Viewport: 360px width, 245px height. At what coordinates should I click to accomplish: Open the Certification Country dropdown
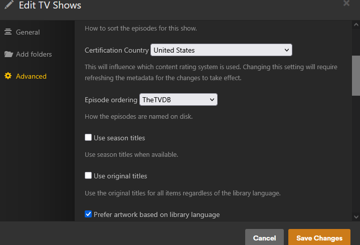[x=221, y=50]
